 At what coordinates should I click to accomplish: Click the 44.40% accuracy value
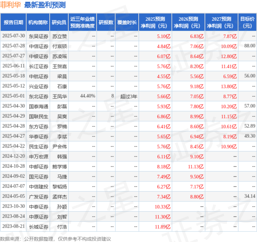coord(88,96)
